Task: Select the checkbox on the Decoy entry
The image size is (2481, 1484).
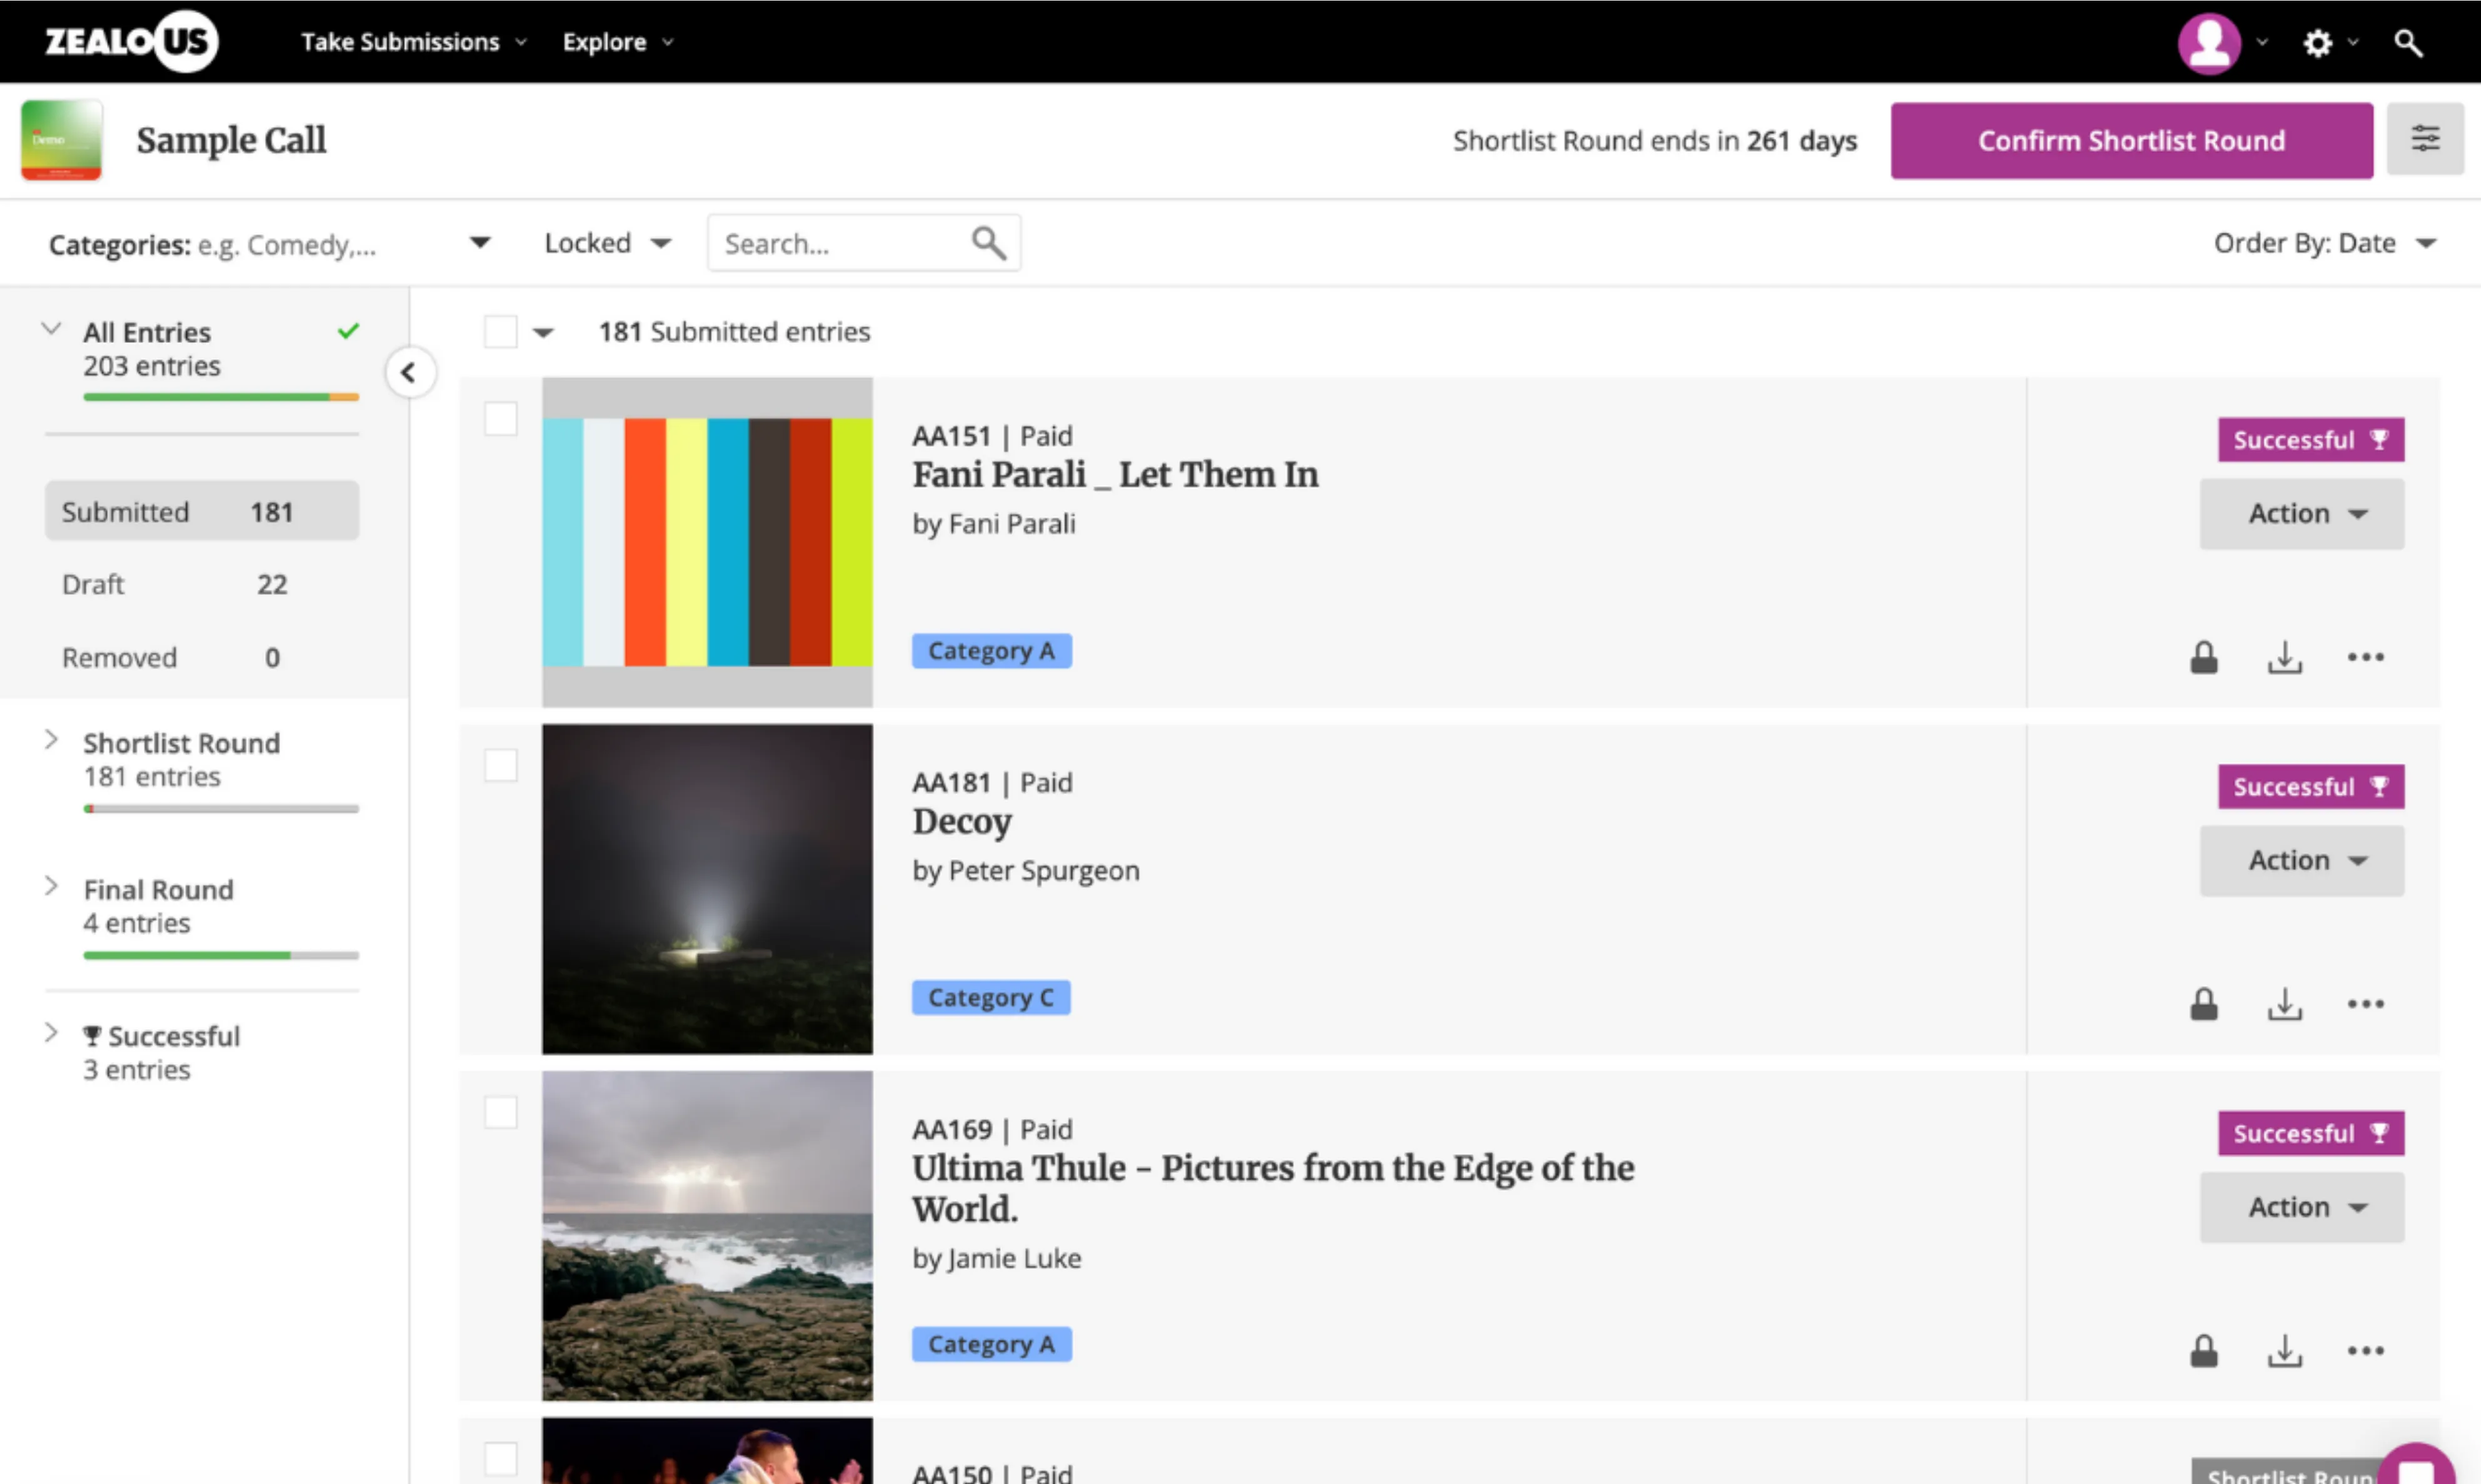Action: (500, 765)
